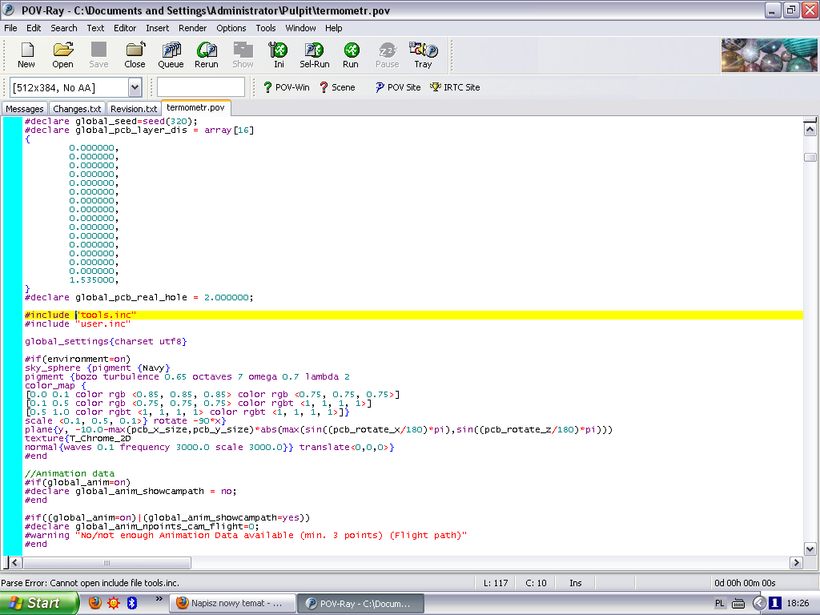Screen dimensions: 820x615
Task: Switch to the Revision.txt tab
Action: 134,109
